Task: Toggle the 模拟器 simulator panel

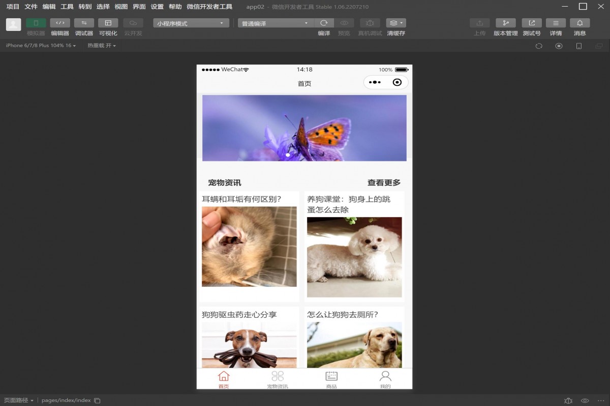Action: (x=36, y=23)
